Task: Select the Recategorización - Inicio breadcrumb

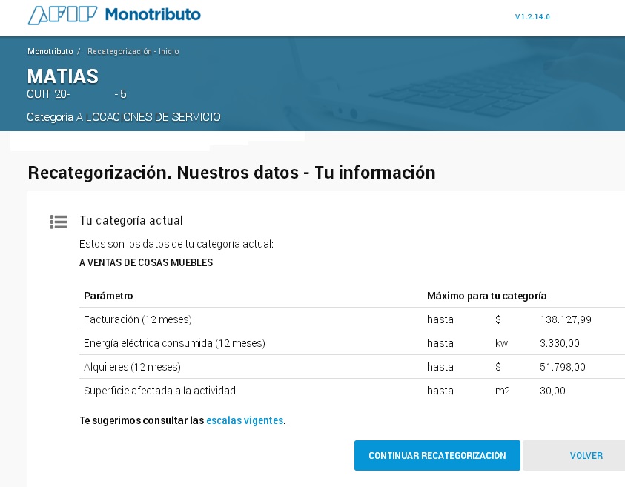Action: (133, 51)
